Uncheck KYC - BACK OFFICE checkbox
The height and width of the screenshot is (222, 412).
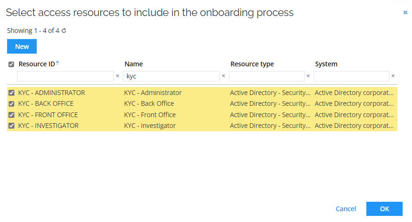tap(11, 103)
